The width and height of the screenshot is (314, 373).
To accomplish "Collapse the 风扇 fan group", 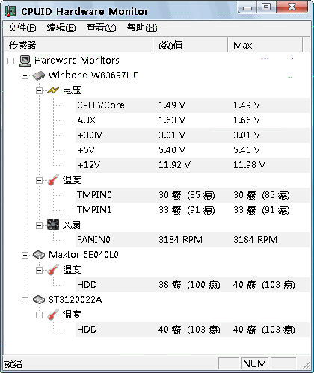I will 39,225.
